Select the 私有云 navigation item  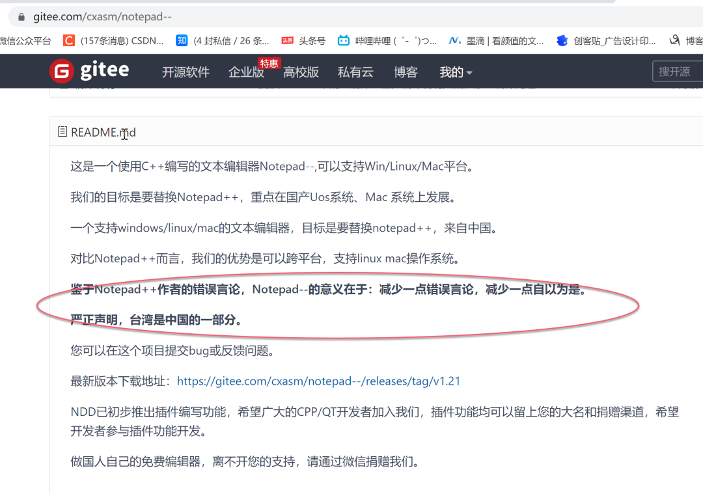pos(355,72)
